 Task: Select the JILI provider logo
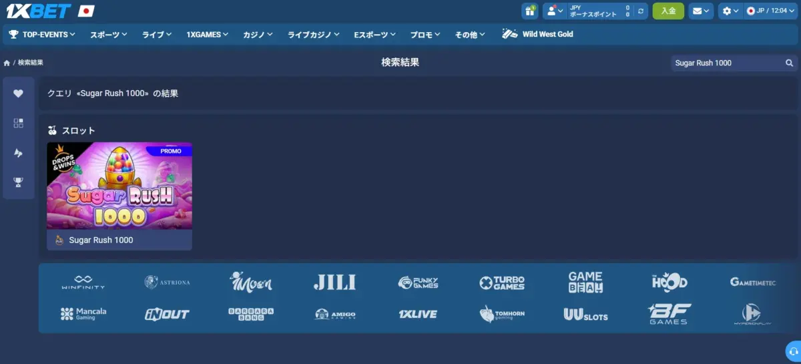pos(334,283)
